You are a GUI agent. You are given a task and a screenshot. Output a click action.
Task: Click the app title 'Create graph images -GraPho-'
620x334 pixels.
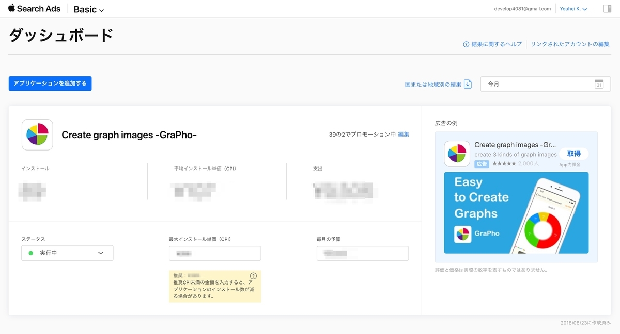pos(129,135)
